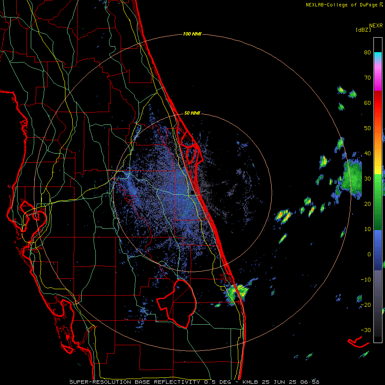Click the 10 value on the dBZ scale

click(367, 229)
